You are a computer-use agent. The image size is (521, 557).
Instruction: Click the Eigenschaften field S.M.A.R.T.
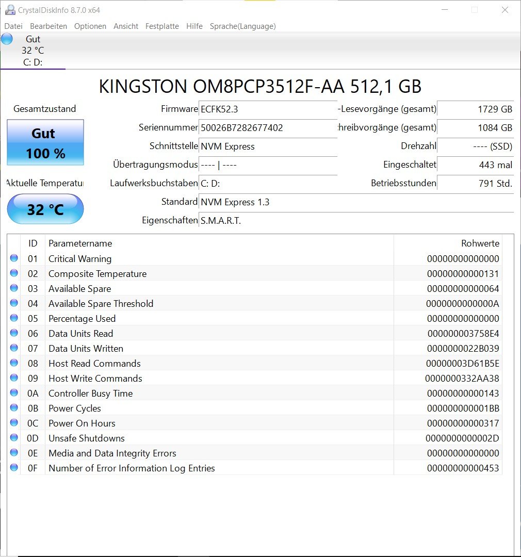pyautogui.click(x=356, y=220)
